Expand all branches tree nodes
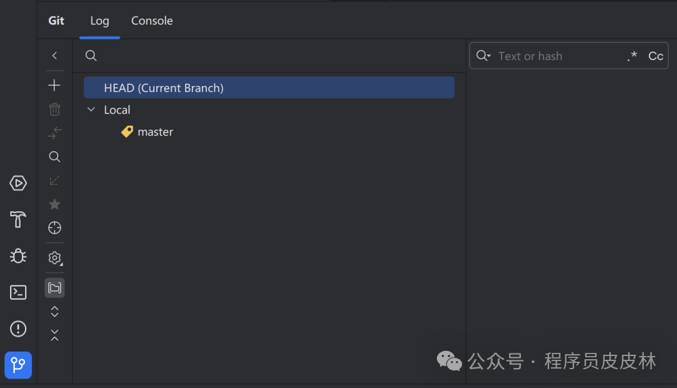The height and width of the screenshot is (388, 677). [x=55, y=312]
